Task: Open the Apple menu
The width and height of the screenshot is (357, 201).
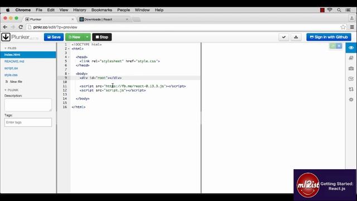Action: (x=8, y=10)
